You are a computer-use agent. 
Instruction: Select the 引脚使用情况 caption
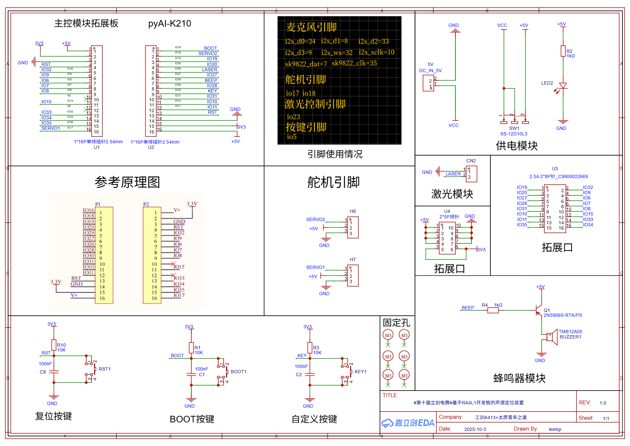[x=335, y=154]
